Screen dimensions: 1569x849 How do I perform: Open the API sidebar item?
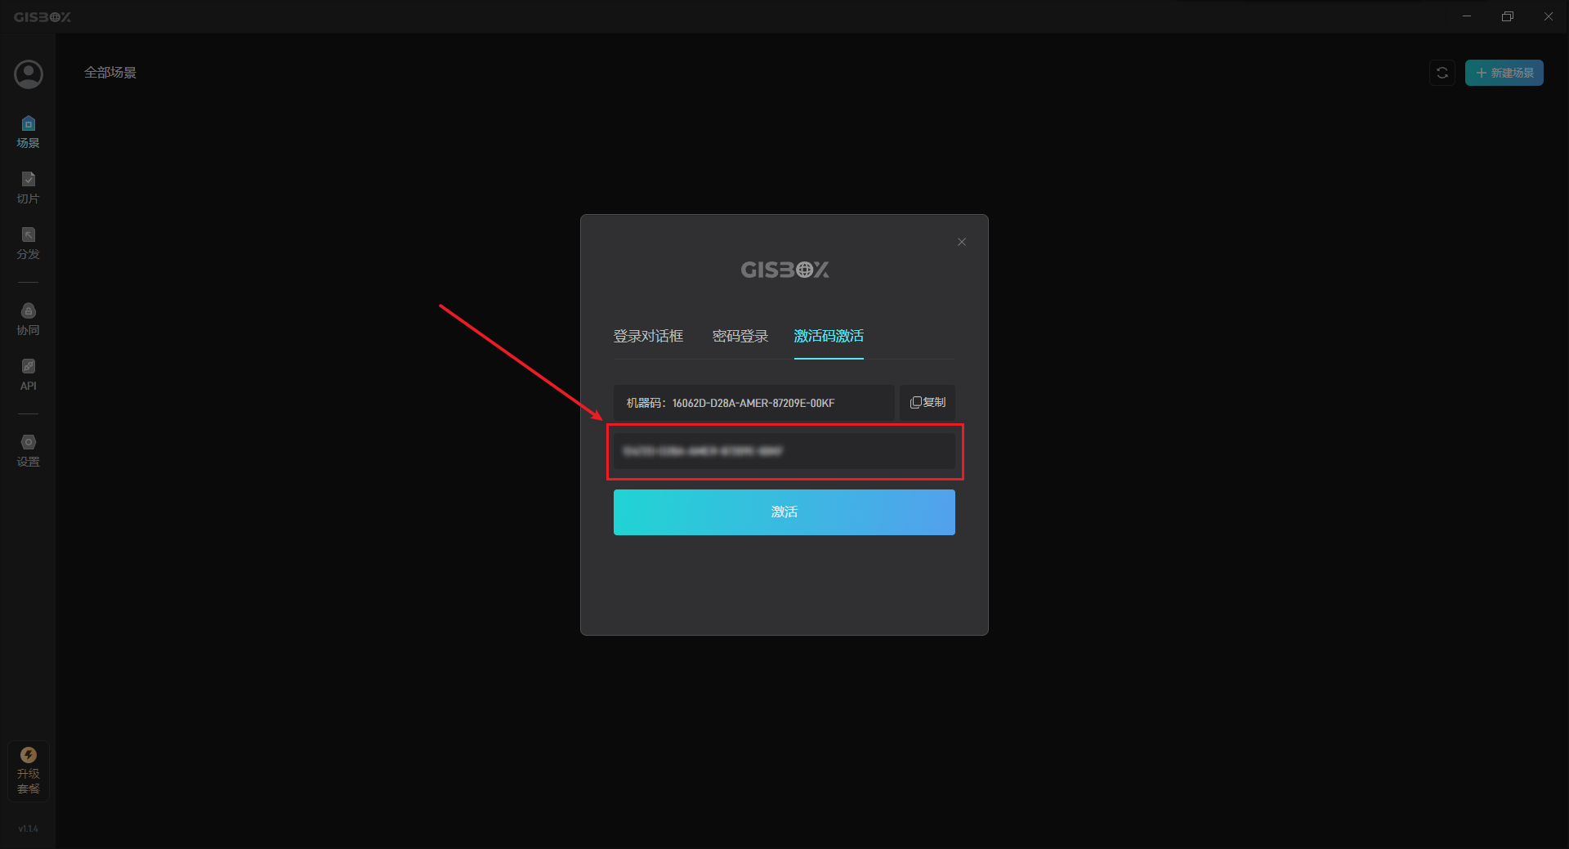coord(29,374)
